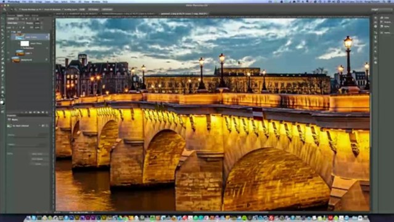
Task: Click the Smart Filters mask thumbnail
Action: [25, 44]
